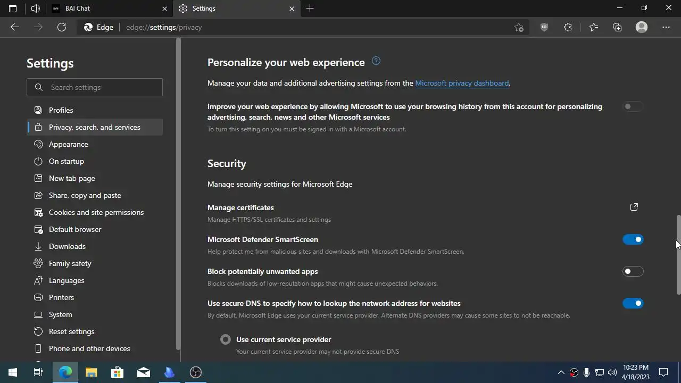Open the Downloads settings section
Image resolution: width=681 pixels, height=383 pixels.
click(x=95, y=246)
